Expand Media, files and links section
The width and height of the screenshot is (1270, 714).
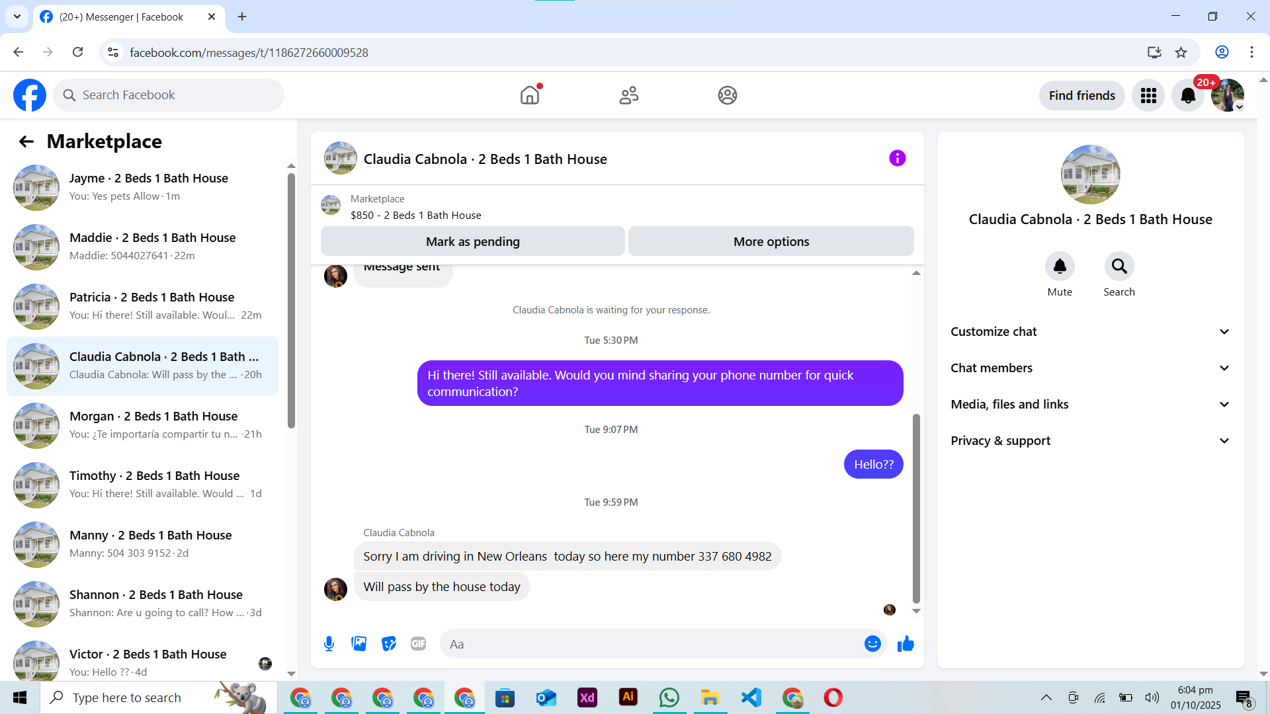(x=1090, y=405)
